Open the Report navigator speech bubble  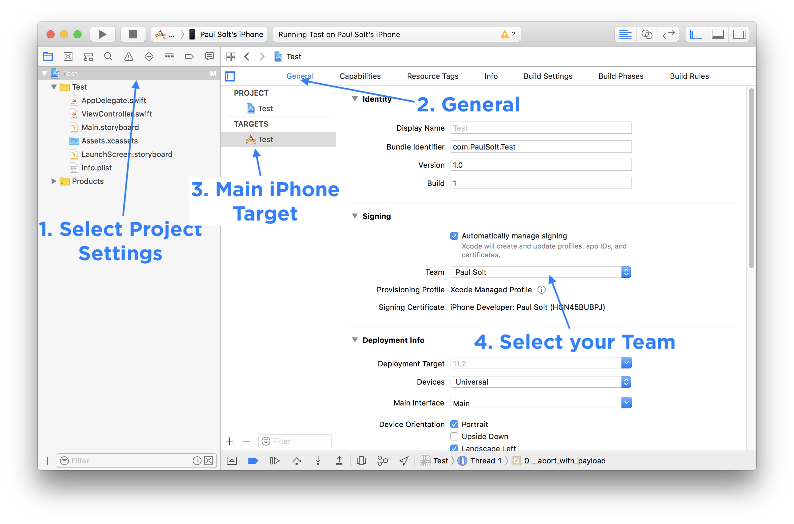tap(209, 57)
